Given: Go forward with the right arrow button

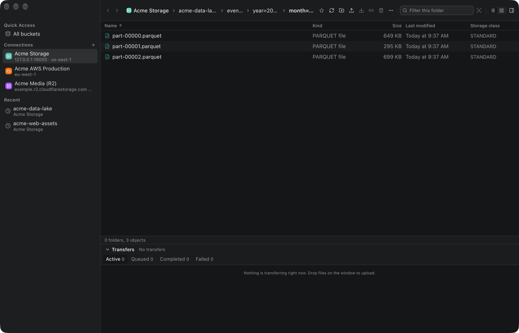Looking at the screenshot, I should click(x=117, y=10).
